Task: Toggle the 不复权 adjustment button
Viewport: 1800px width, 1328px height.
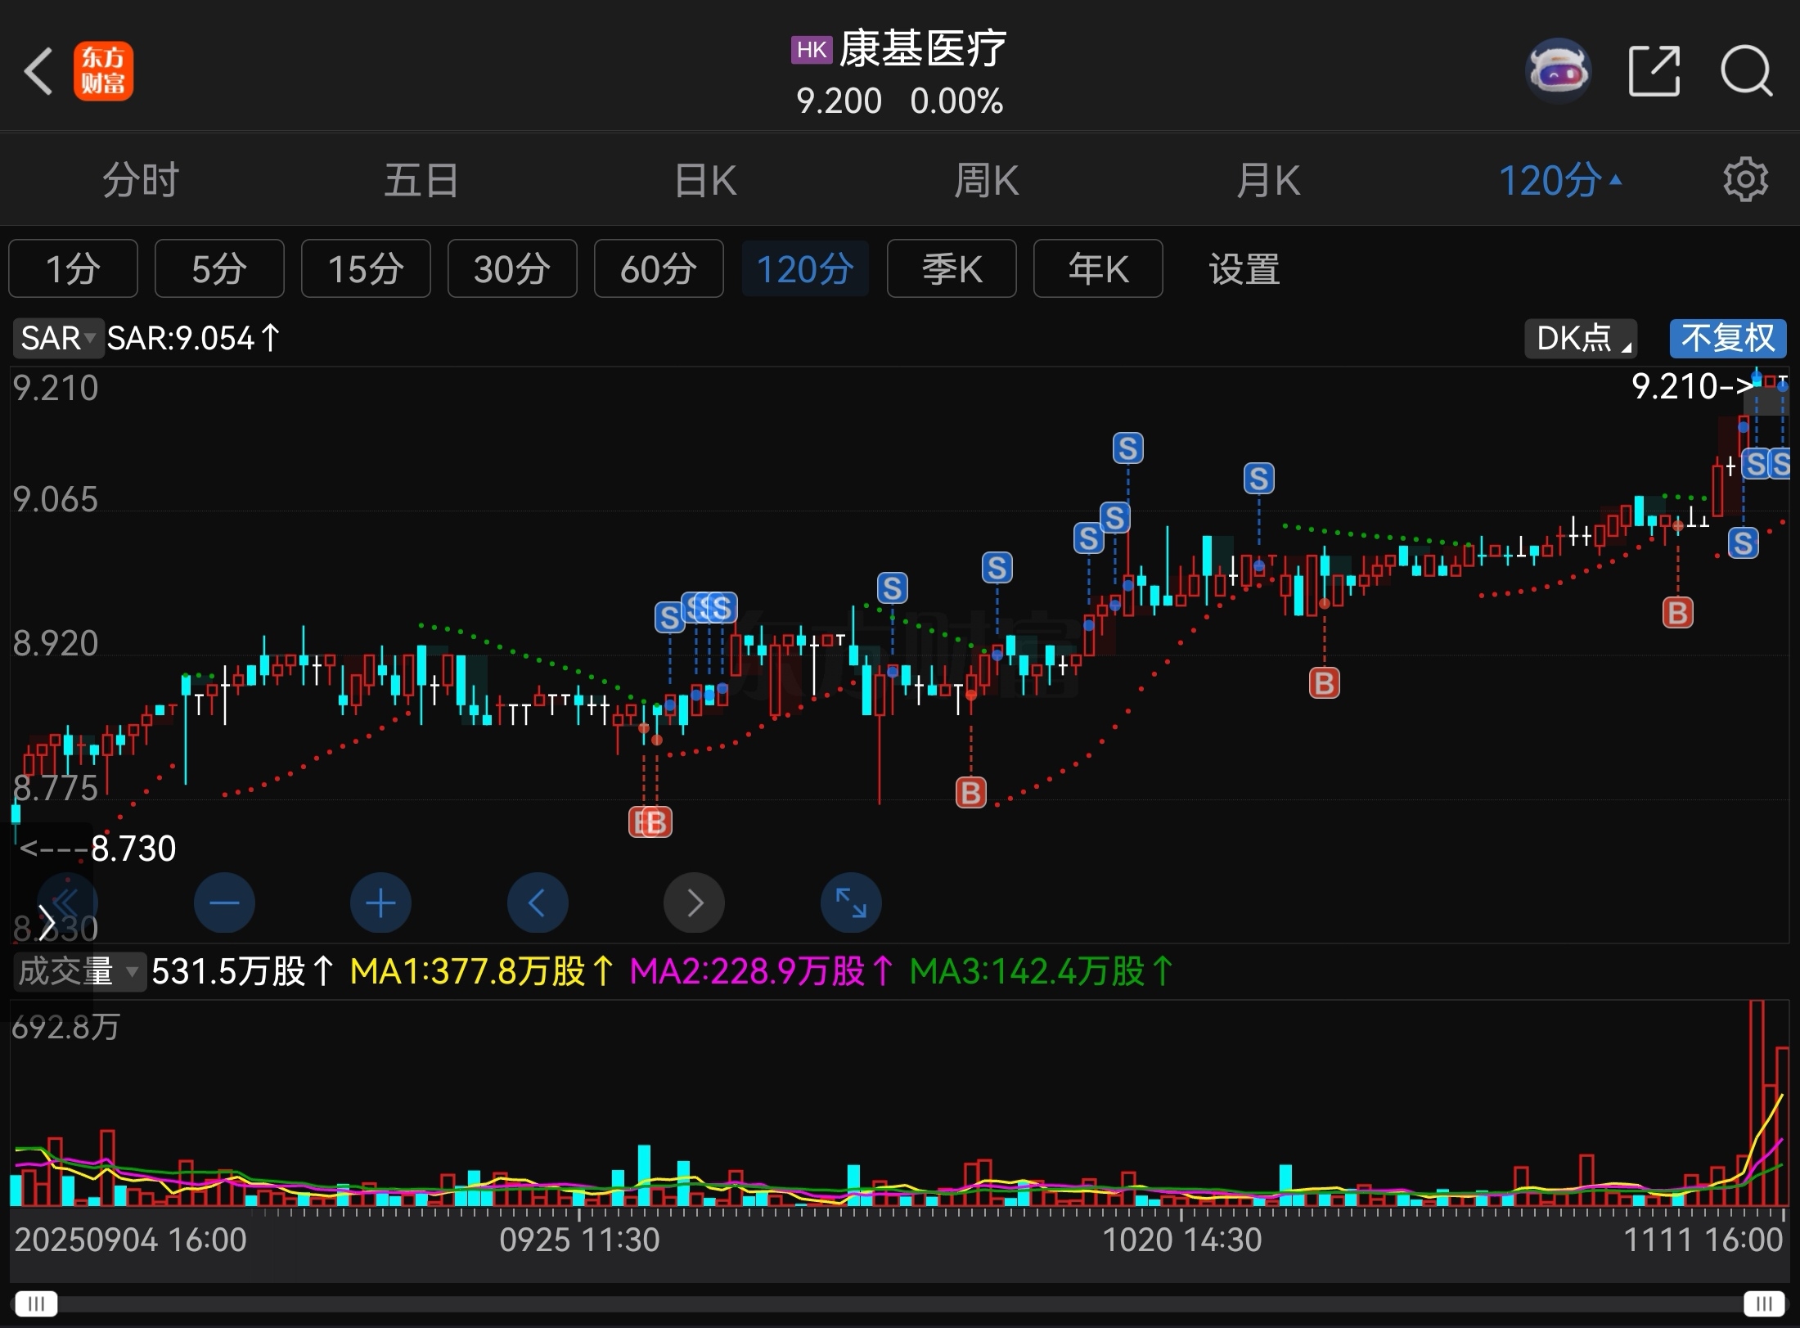Action: click(1727, 338)
